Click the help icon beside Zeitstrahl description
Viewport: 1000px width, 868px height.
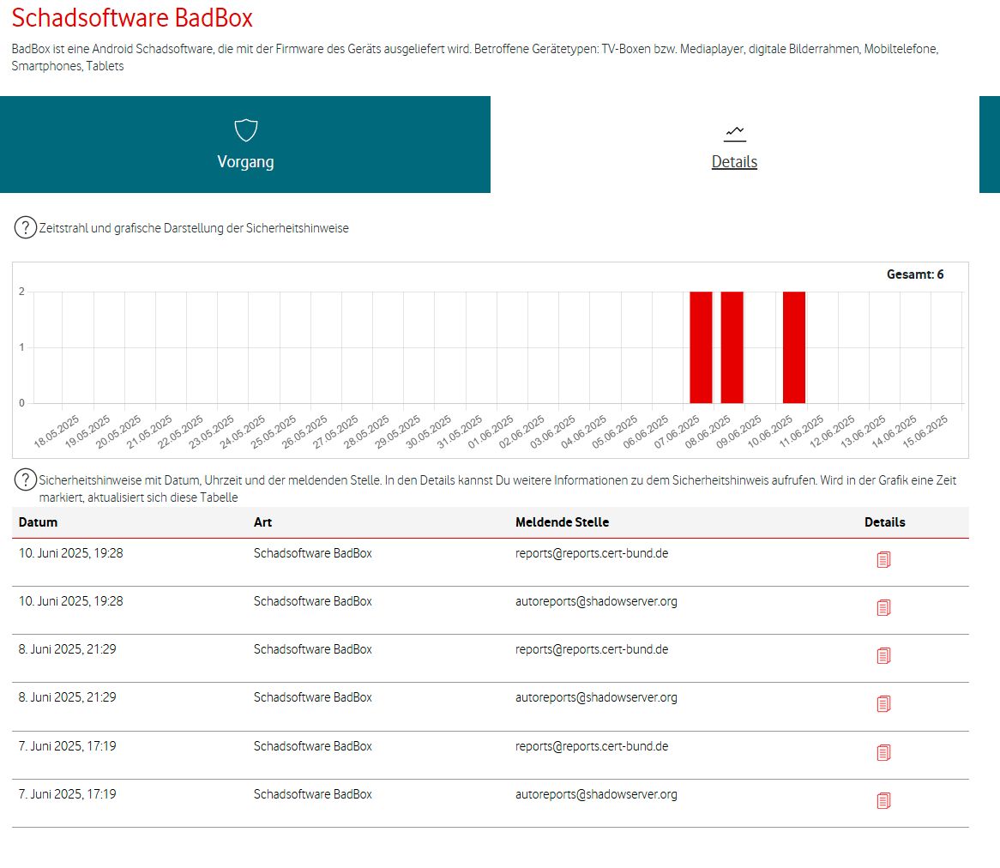point(26,227)
